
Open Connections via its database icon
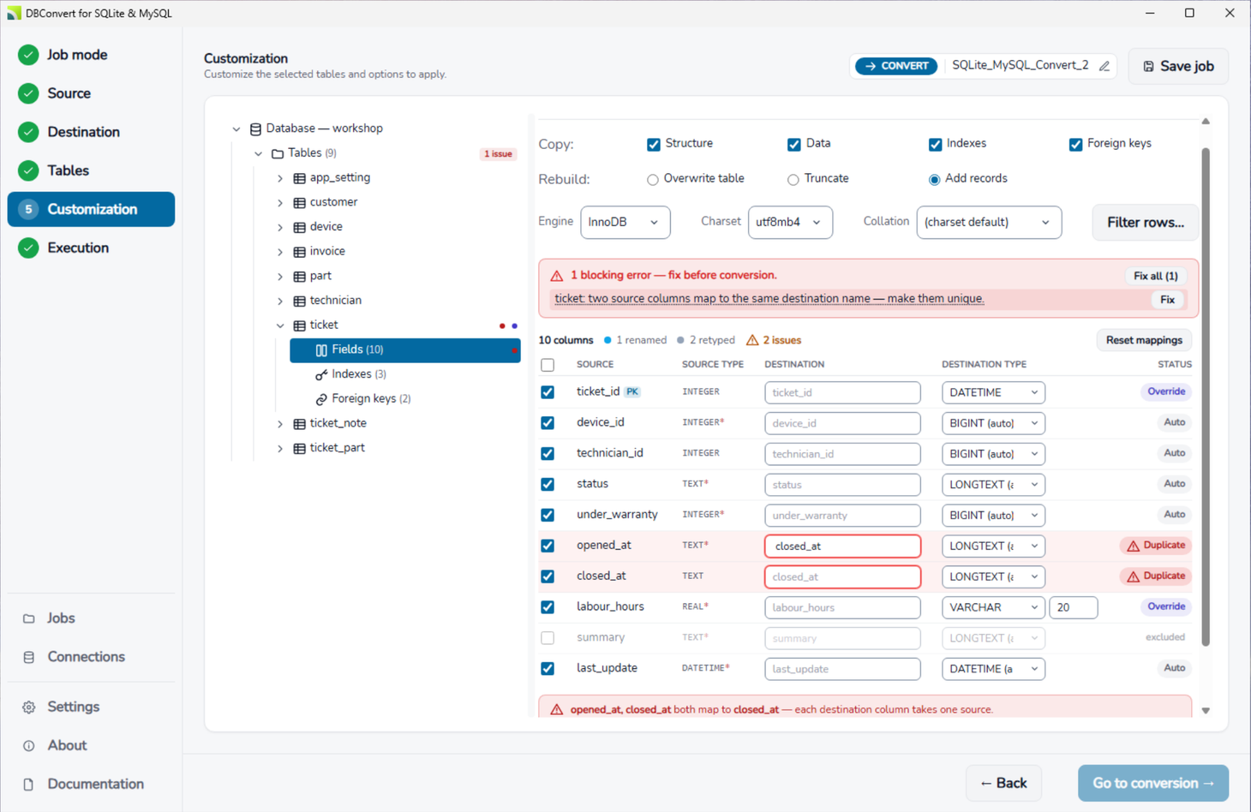29,657
